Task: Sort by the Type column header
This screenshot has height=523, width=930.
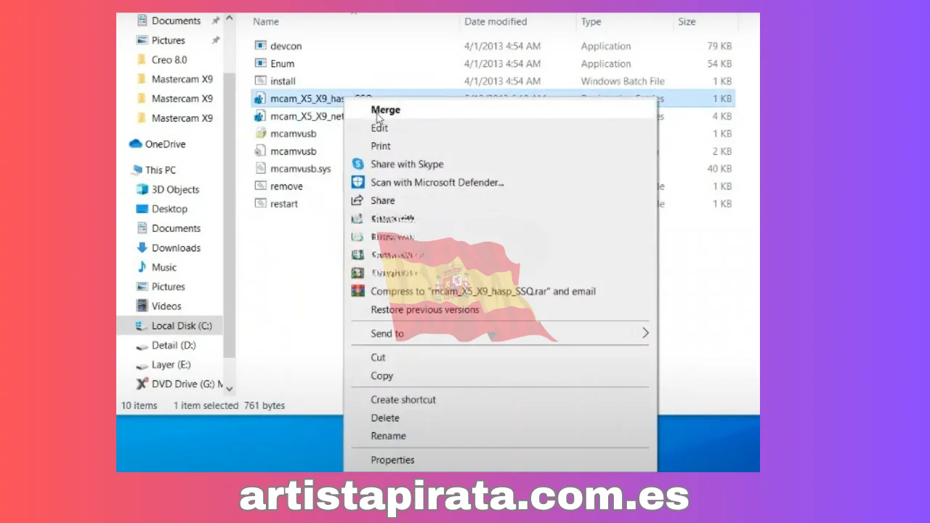Action: pyautogui.click(x=591, y=22)
